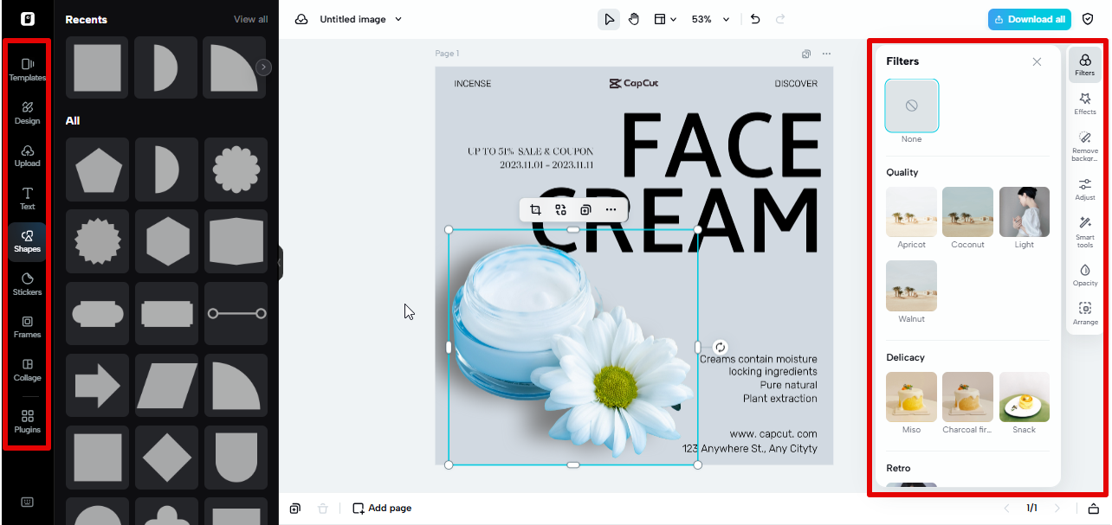Apply the Charcoal fire filter

[x=967, y=397]
